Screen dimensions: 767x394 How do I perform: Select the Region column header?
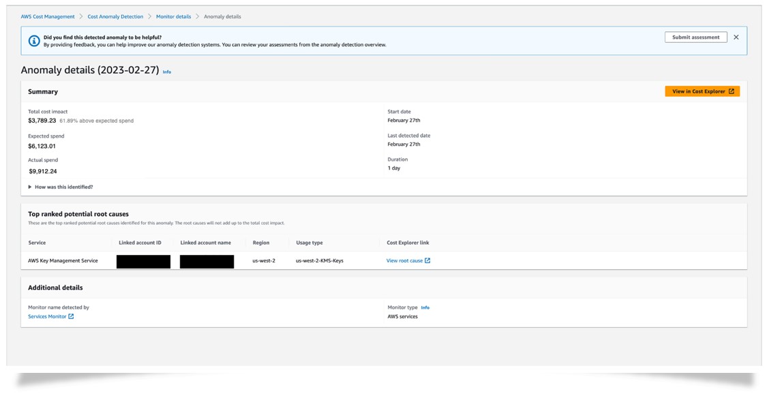[x=260, y=243]
